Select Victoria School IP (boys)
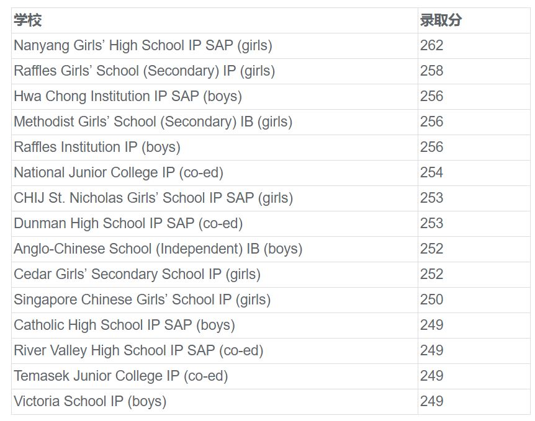 click(x=90, y=402)
